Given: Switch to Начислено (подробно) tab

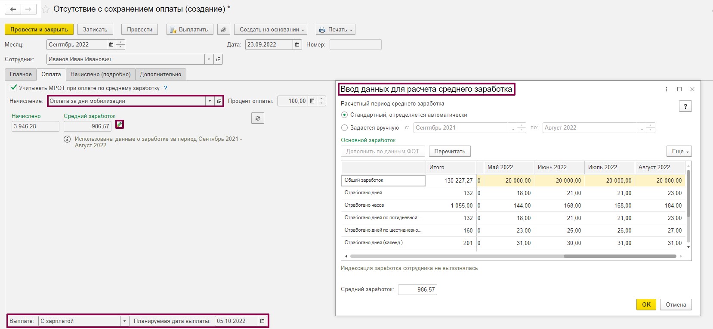Looking at the screenshot, I should click(101, 74).
